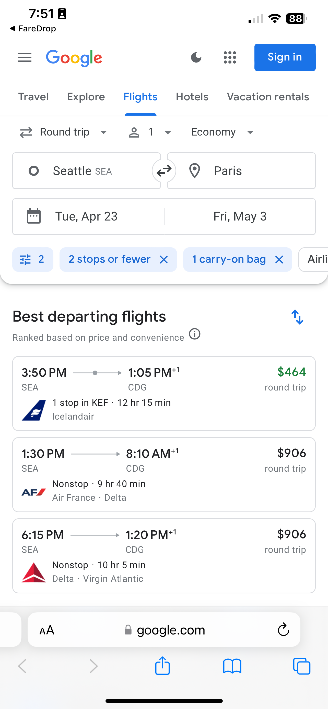This screenshot has height=709, width=328.
Task: Toggle dark mode moon icon
Action: click(x=196, y=57)
